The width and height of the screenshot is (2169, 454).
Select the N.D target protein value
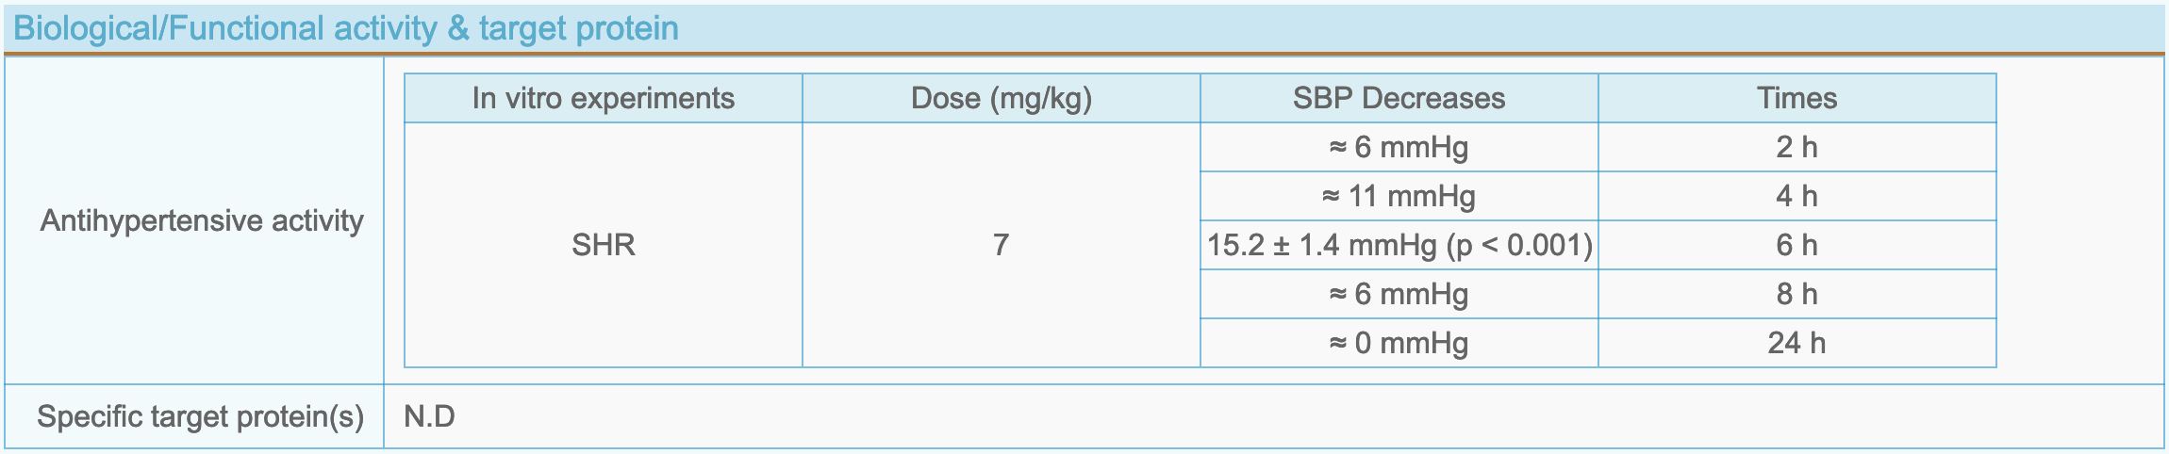click(430, 416)
